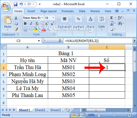The height and width of the screenshot is (118, 137).
Task: Switch to Normal view
Action: click(x=73, y=115)
